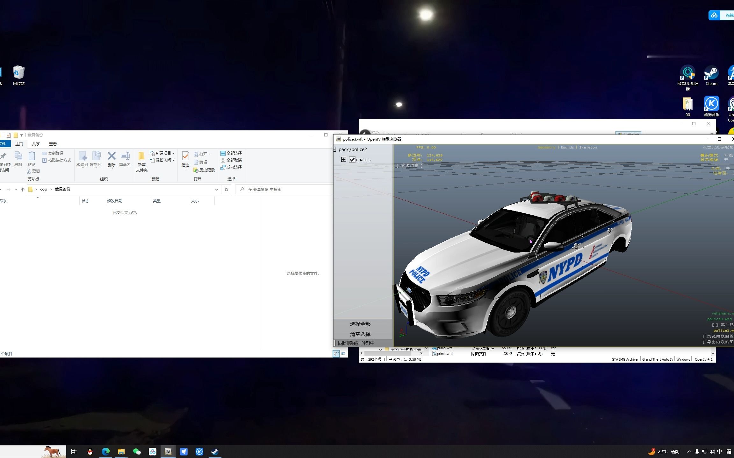Screen dimensions: 734x458
Task: Click Copy path (复制路径)
Action: coord(53,153)
